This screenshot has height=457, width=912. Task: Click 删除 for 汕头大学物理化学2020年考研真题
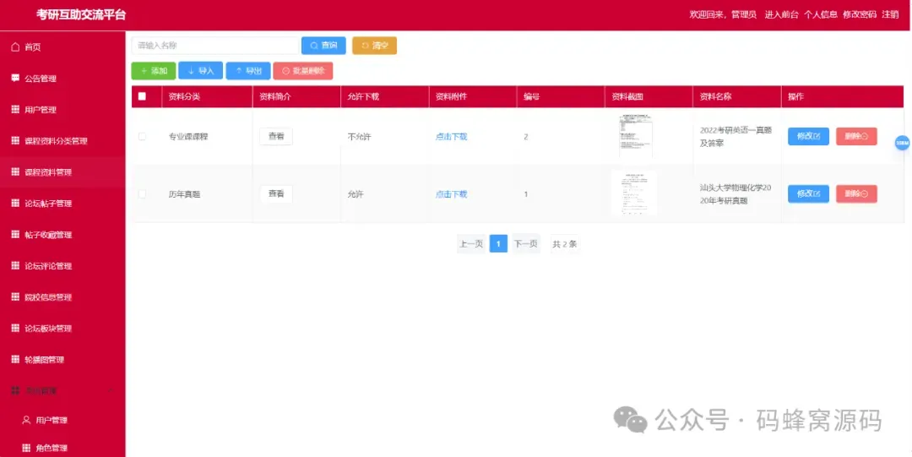(x=856, y=193)
